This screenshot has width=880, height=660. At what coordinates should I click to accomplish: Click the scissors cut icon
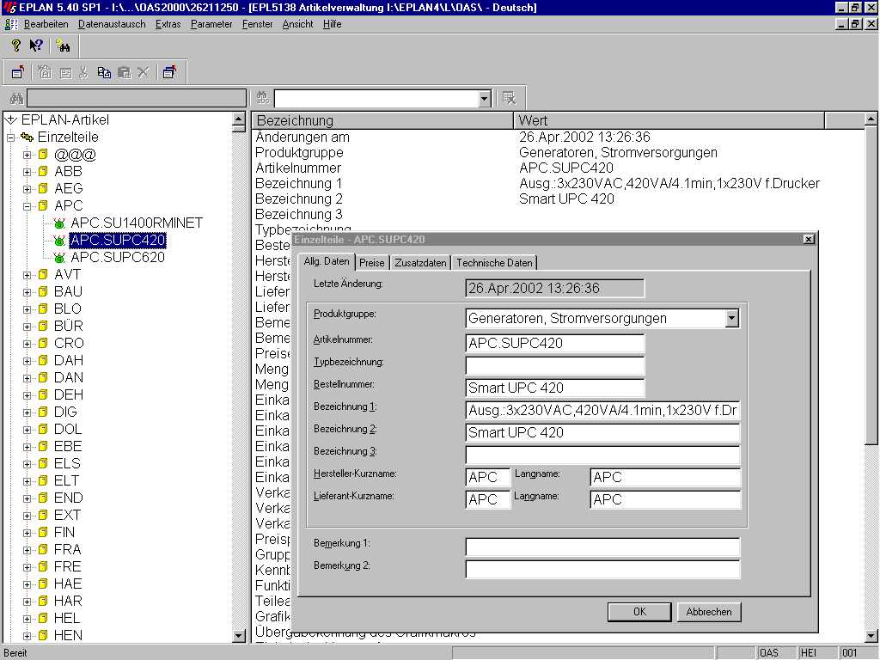pos(83,72)
